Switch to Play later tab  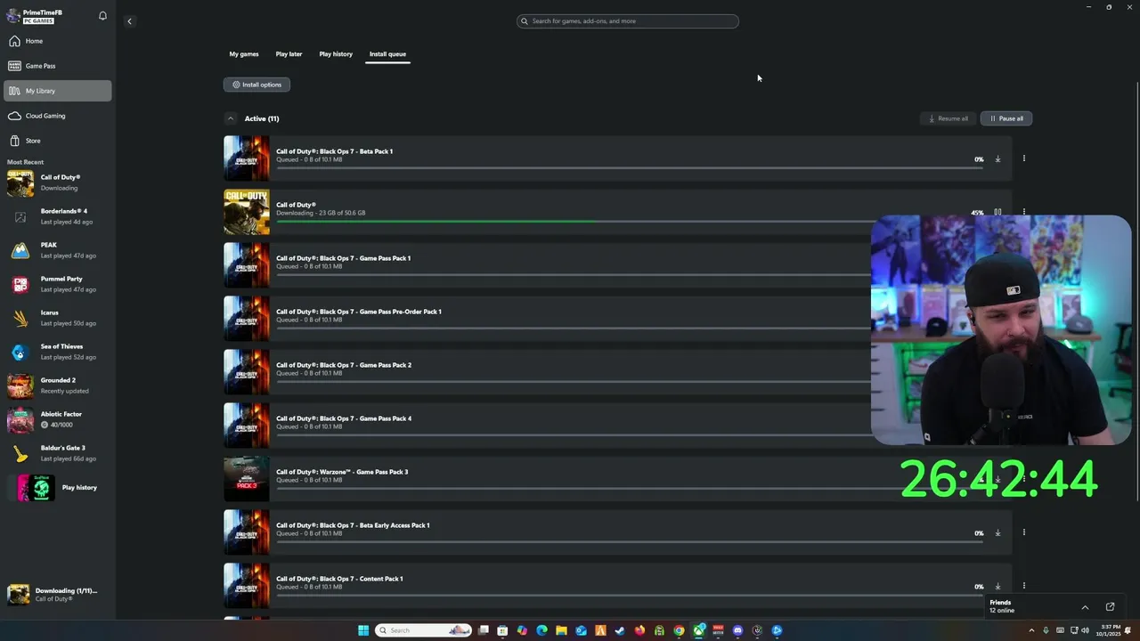point(289,54)
